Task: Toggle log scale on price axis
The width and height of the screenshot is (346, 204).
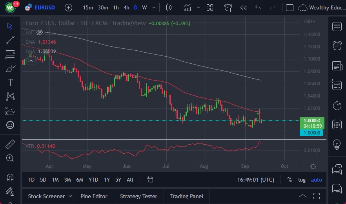Action: pos(302,180)
